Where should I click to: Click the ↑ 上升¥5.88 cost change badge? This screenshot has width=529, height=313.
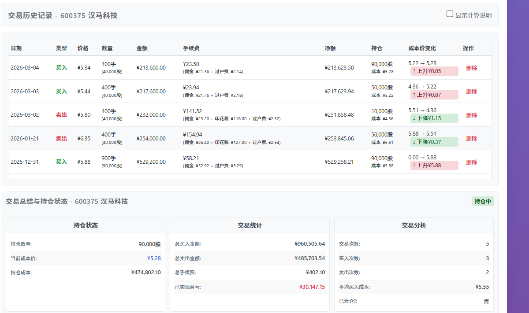[x=434, y=165]
